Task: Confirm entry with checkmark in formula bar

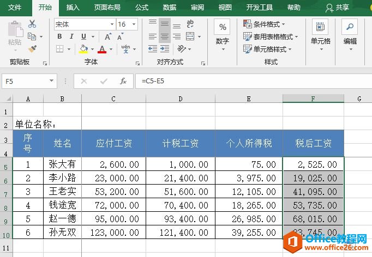Action: [104, 81]
